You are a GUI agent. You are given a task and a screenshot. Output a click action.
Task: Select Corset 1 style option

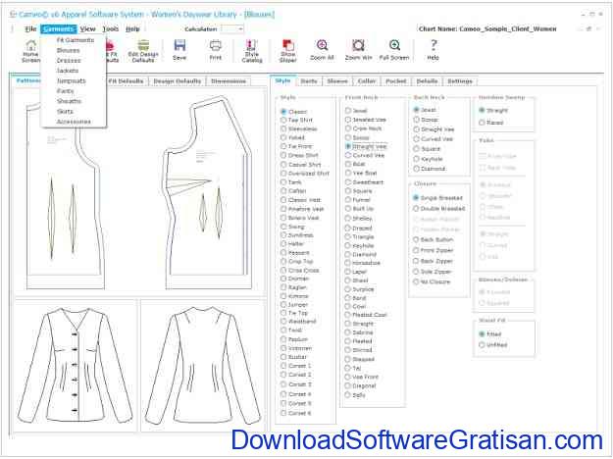click(x=296, y=366)
